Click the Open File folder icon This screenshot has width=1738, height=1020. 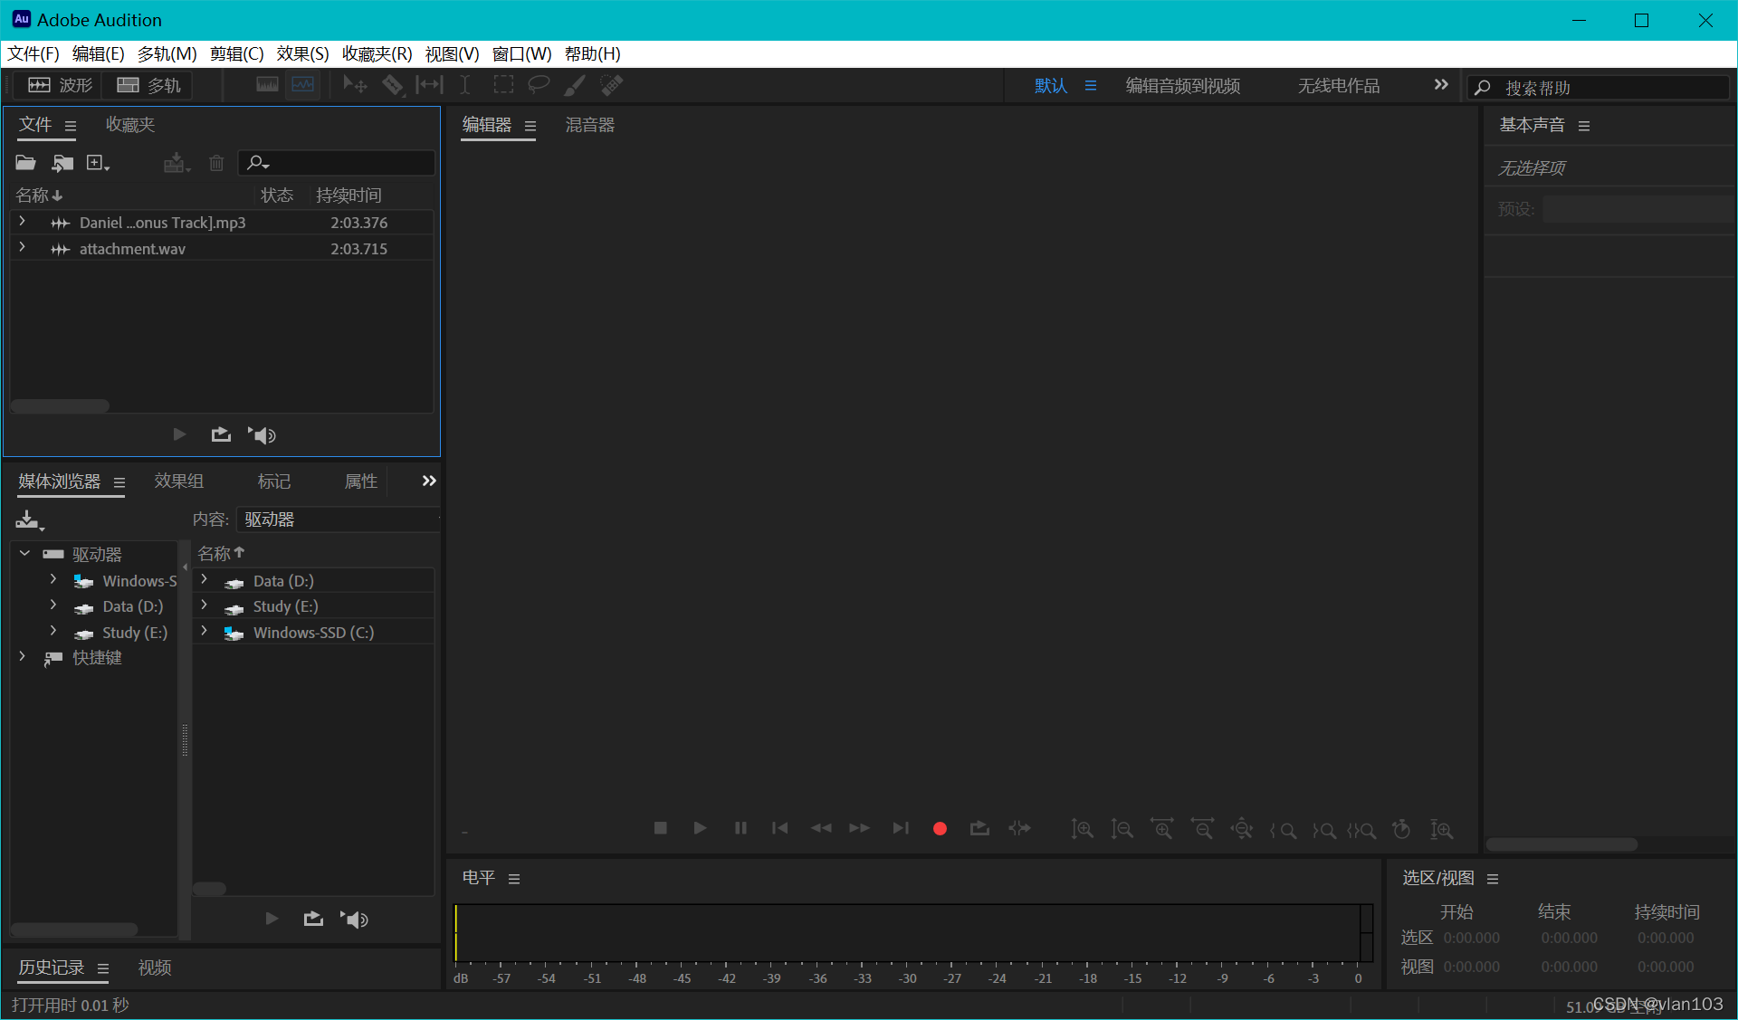click(x=25, y=163)
